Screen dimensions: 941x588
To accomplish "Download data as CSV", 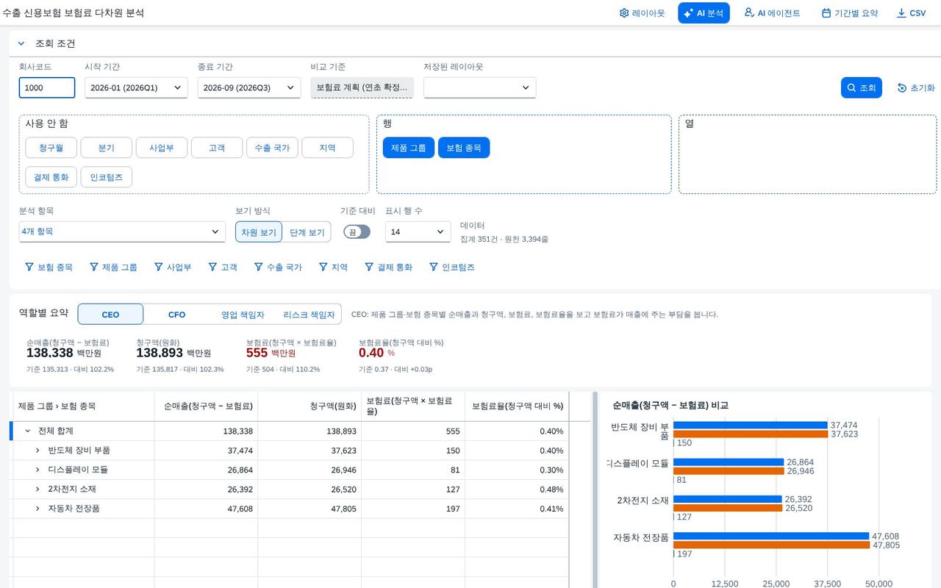I will (x=911, y=13).
